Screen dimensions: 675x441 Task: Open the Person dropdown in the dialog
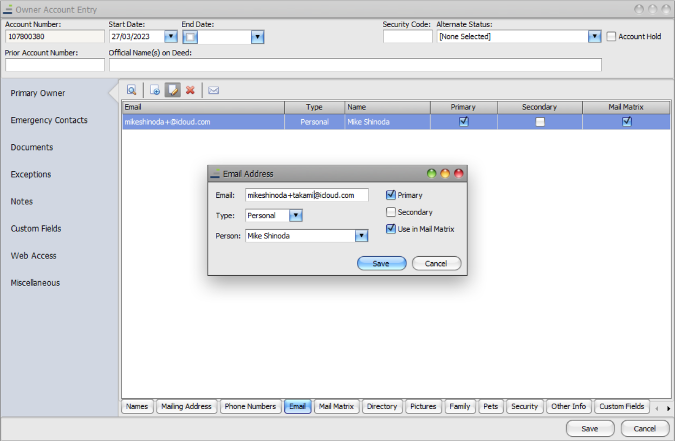point(361,236)
